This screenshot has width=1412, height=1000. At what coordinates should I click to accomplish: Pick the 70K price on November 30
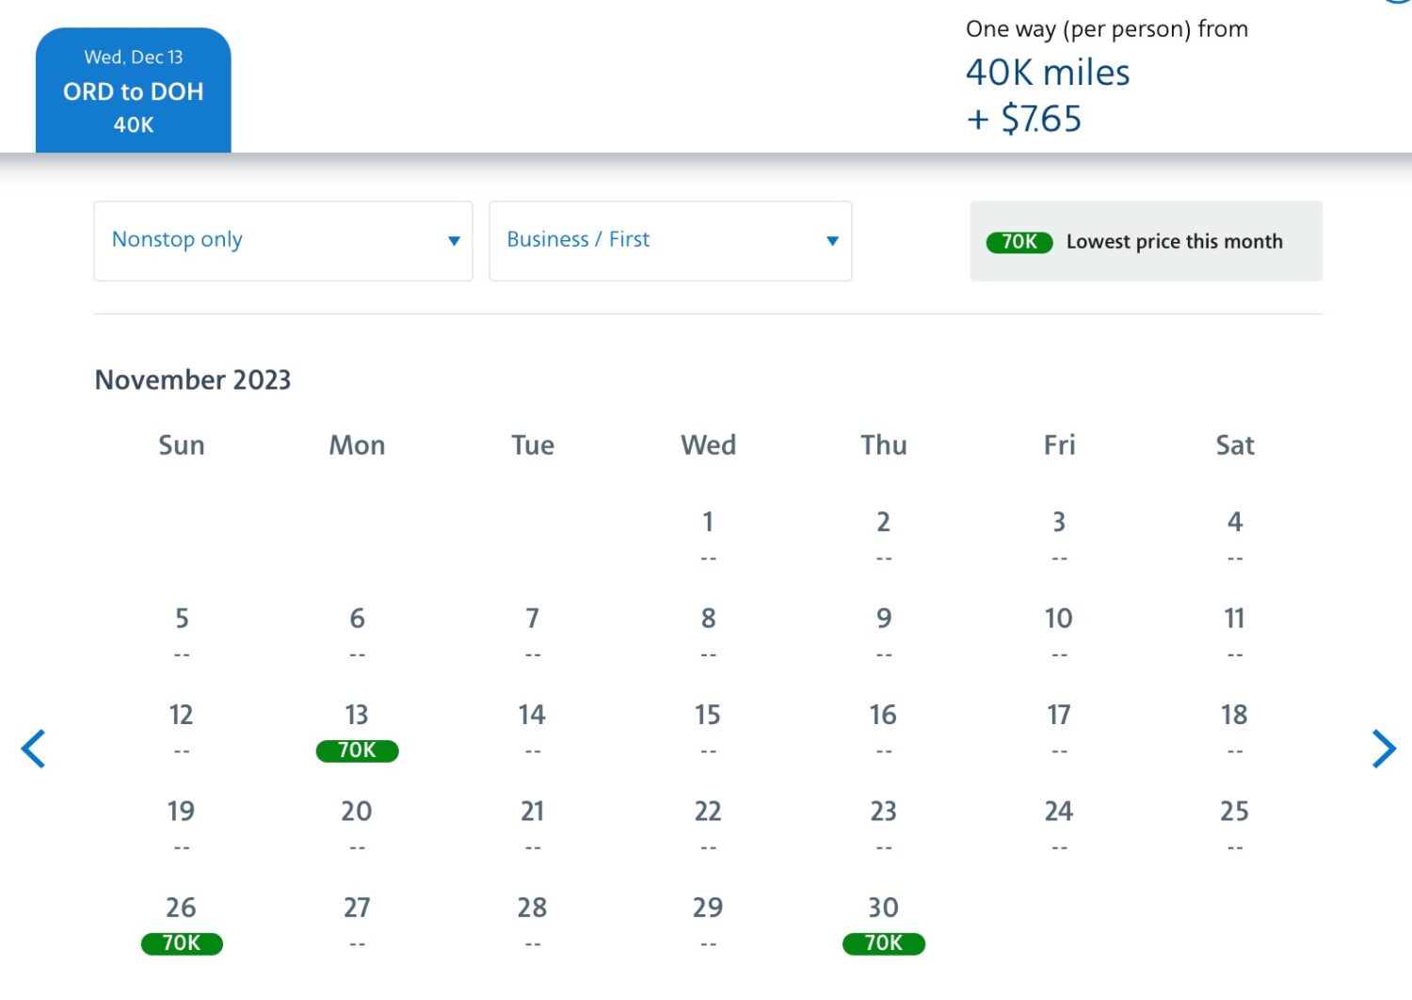point(883,943)
